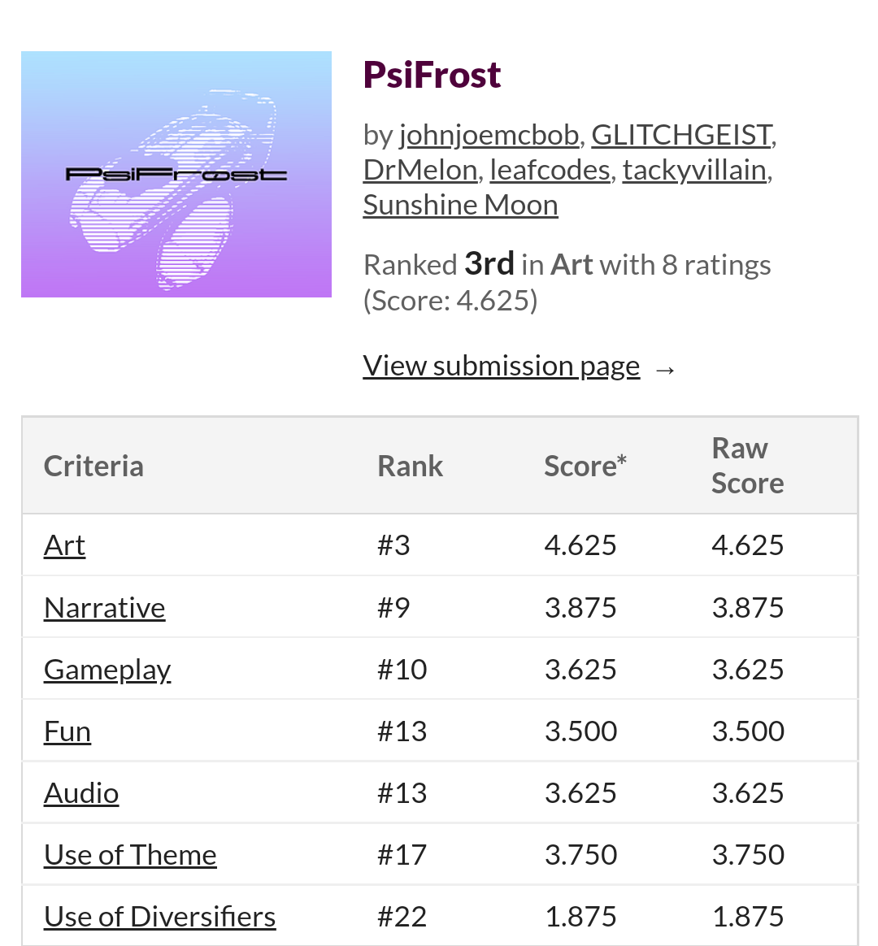
Task: Click the Raw Score column header
Action: pyautogui.click(x=747, y=466)
